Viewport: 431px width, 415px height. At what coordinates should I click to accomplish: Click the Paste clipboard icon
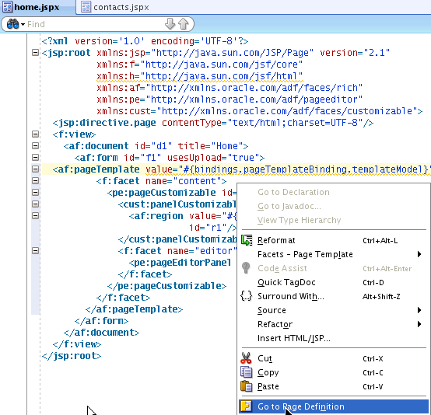247,386
